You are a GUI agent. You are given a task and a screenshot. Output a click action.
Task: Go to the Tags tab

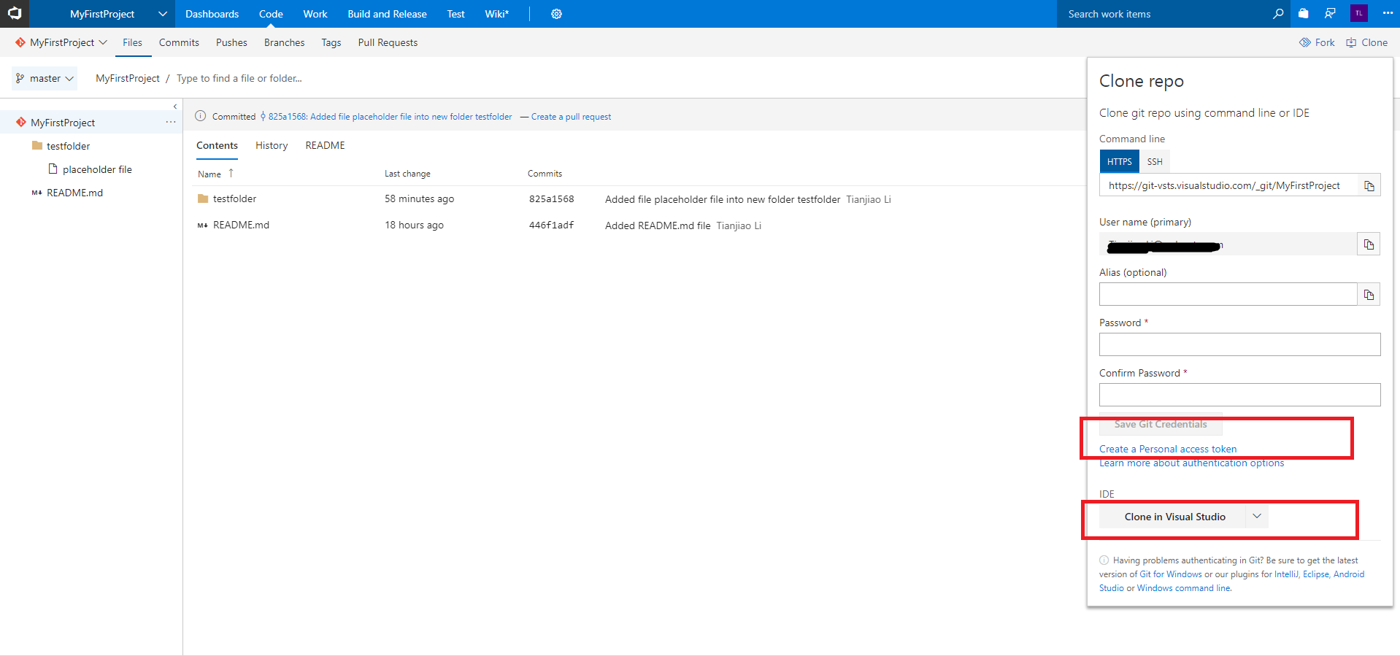coord(331,42)
